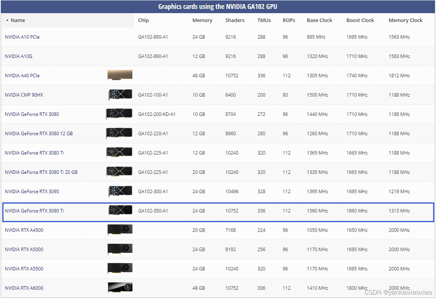
Task: Click the 1740 MHz boost clock value
Action: point(357,76)
